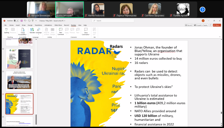Go to the Next comment

[x=78, y=30]
